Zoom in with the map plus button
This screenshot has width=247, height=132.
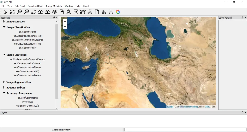coord(65,21)
